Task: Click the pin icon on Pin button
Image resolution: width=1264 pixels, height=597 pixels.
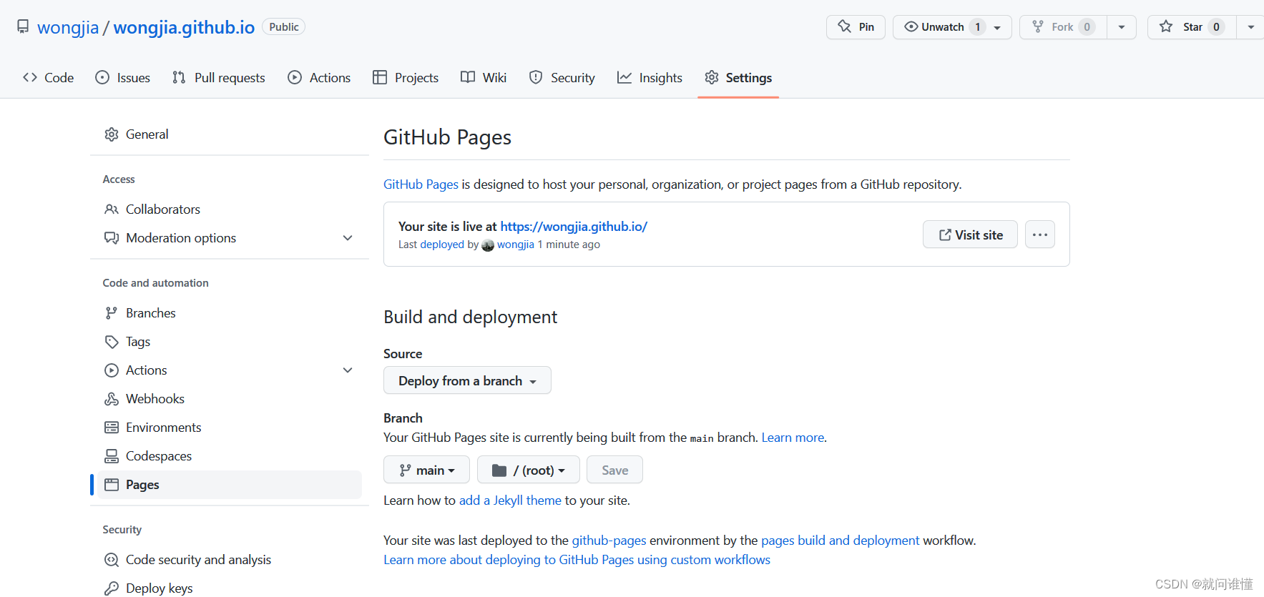Action: click(845, 26)
